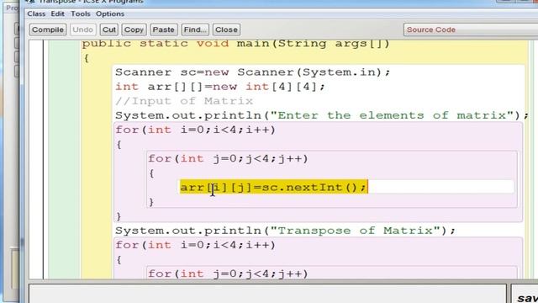
Task: Click the Scanner sc=new Scanner(System.in); line
Action: pos(253,72)
